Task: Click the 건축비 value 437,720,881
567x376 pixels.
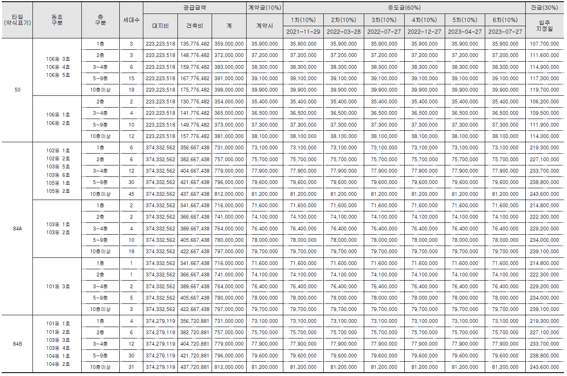Action: point(195,367)
